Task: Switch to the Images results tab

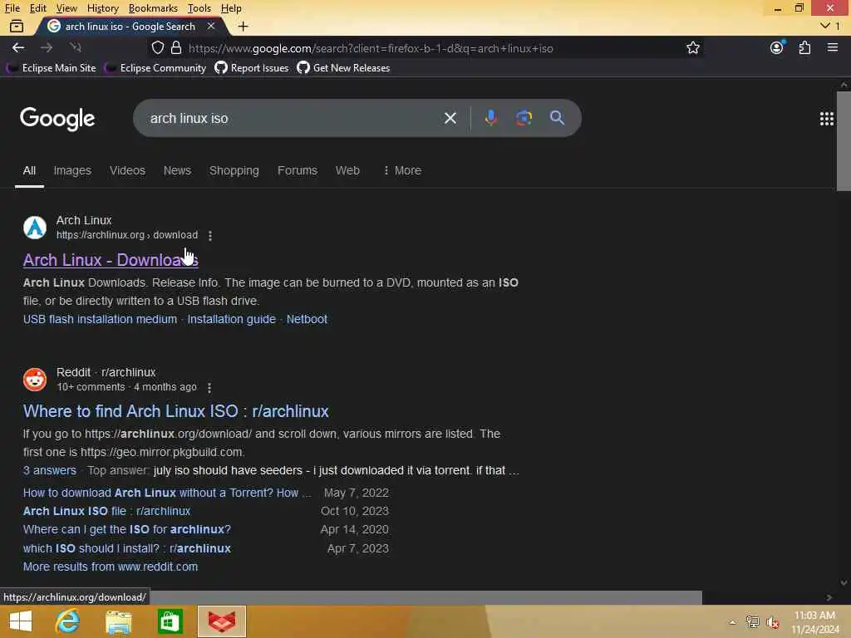Action: pyautogui.click(x=72, y=170)
